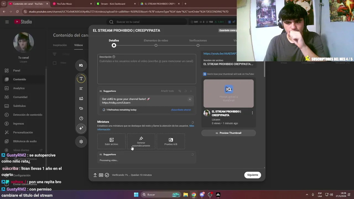Click the vidIQ icon in the top stats bar
354x199 pixels.
click(x=229, y=22)
